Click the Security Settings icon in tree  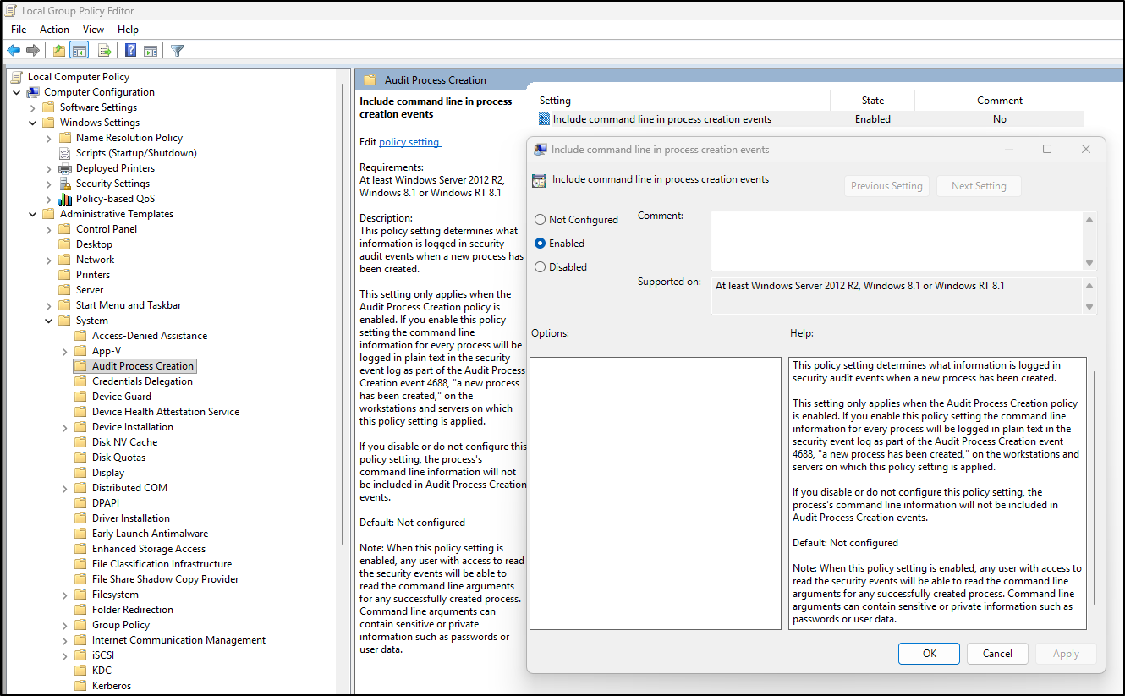pyautogui.click(x=65, y=184)
